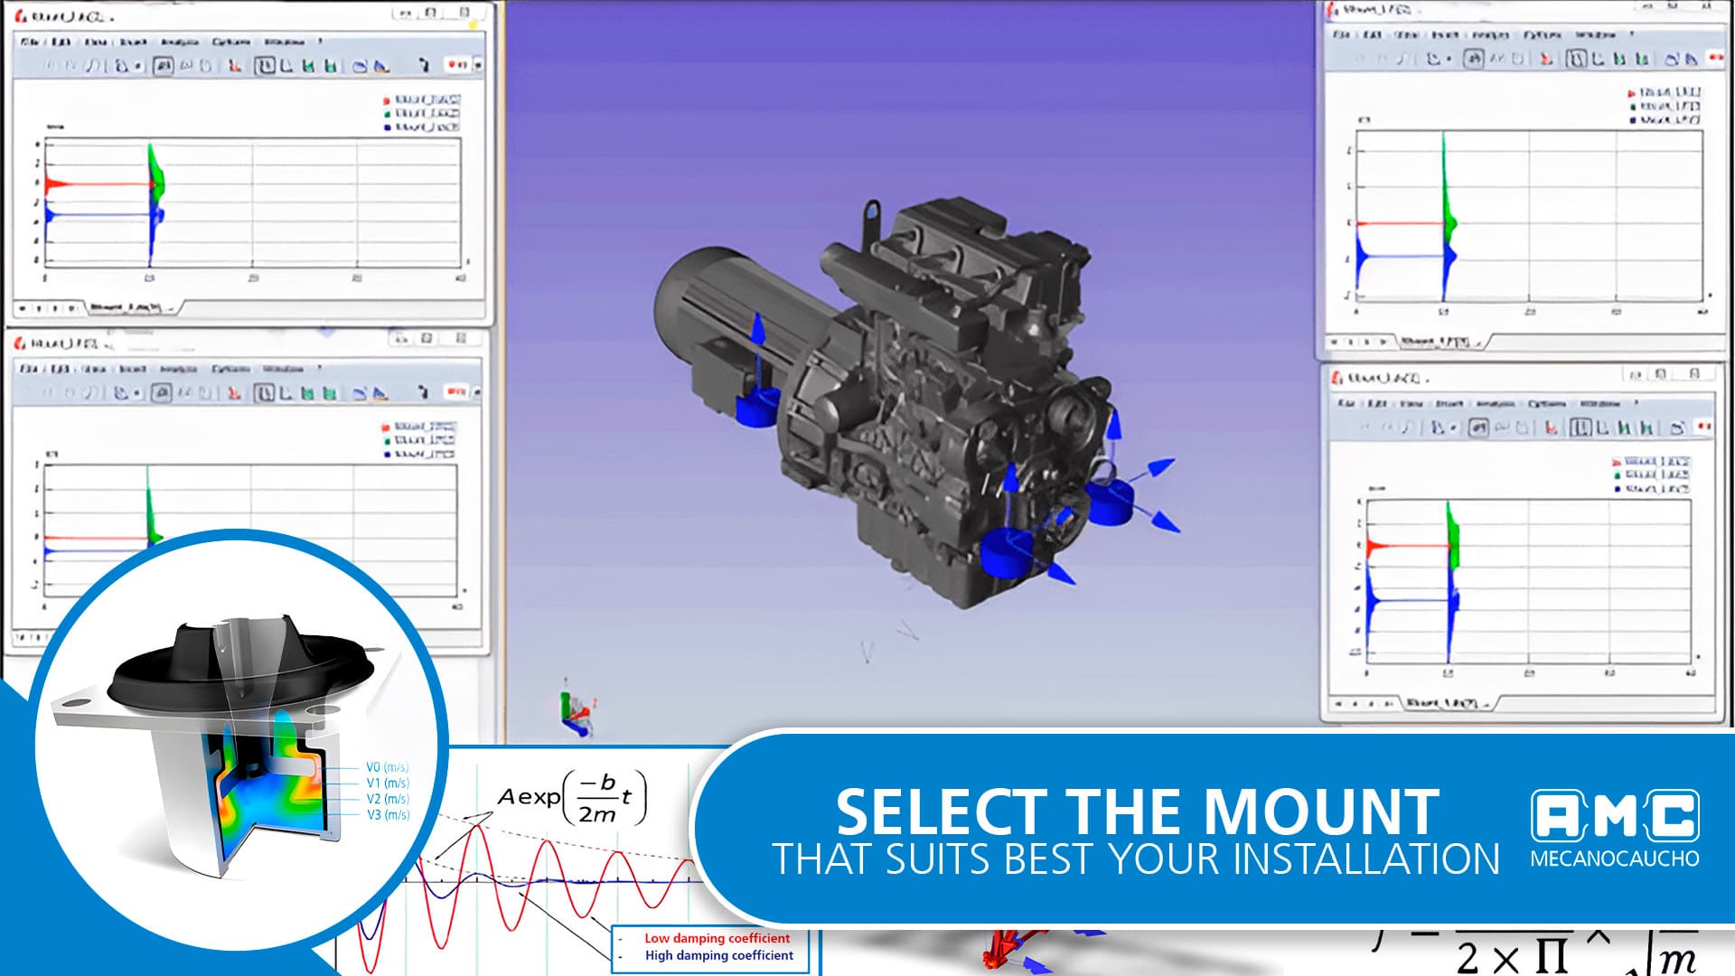Open the Options menu in the upper-right chart window
Screen dimensions: 1735x976
point(1543,34)
